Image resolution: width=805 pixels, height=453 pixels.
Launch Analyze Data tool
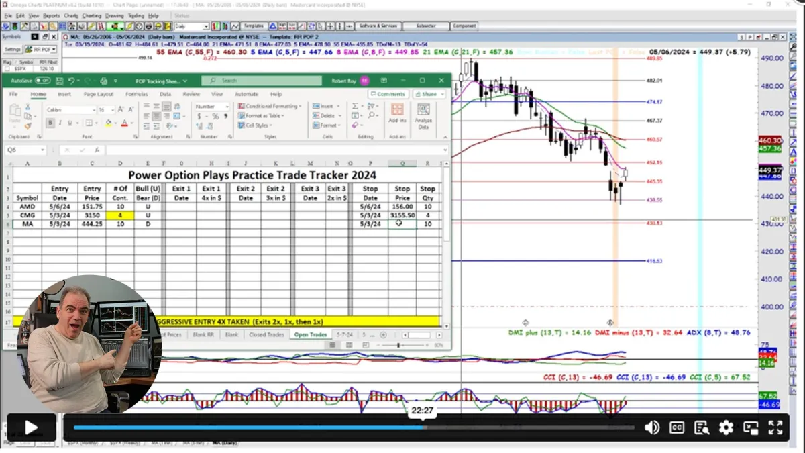coord(424,115)
